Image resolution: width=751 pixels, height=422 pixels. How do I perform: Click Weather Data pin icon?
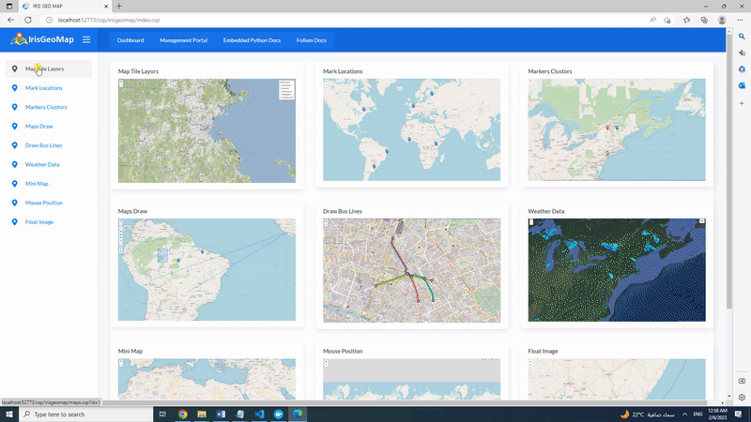pyautogui.click(x=14, y=165)
